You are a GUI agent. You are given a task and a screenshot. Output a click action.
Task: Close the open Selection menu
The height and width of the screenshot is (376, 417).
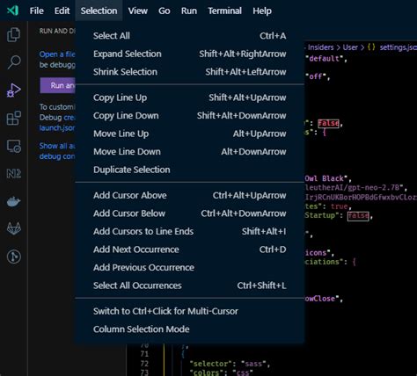(x=99, y=11)
